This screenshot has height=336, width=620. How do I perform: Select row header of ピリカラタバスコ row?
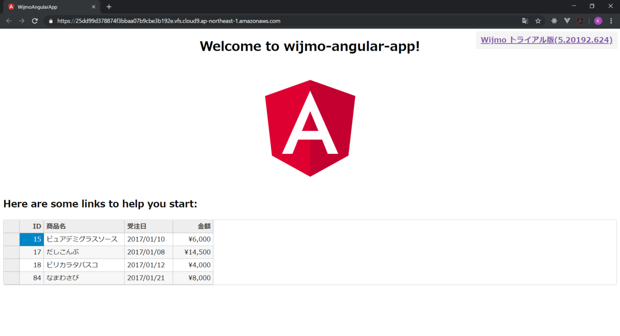tap(11, 265)
